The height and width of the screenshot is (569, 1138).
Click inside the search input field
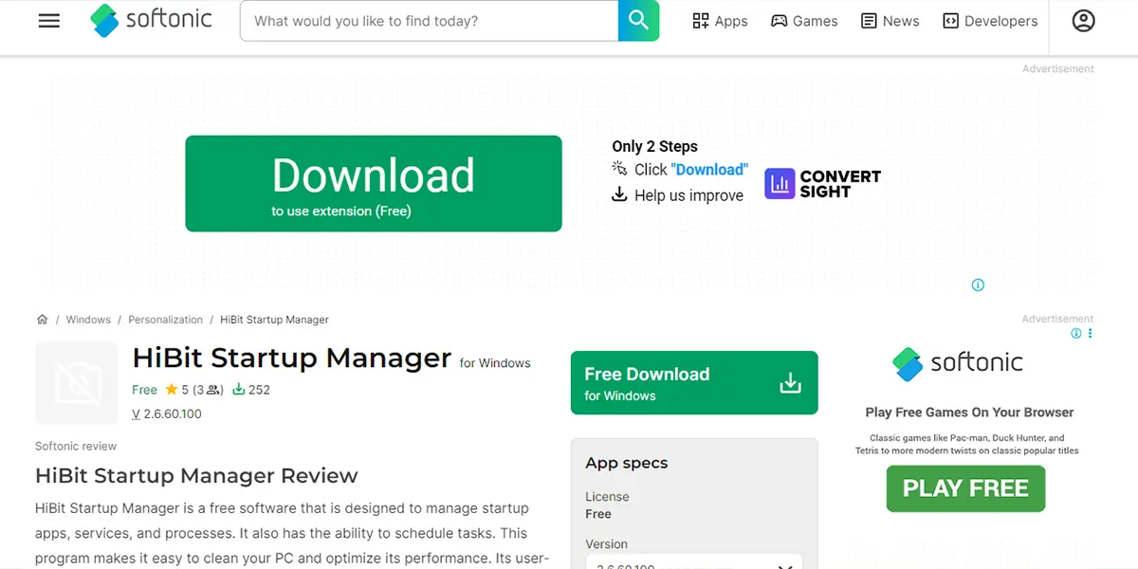point(427,20)
